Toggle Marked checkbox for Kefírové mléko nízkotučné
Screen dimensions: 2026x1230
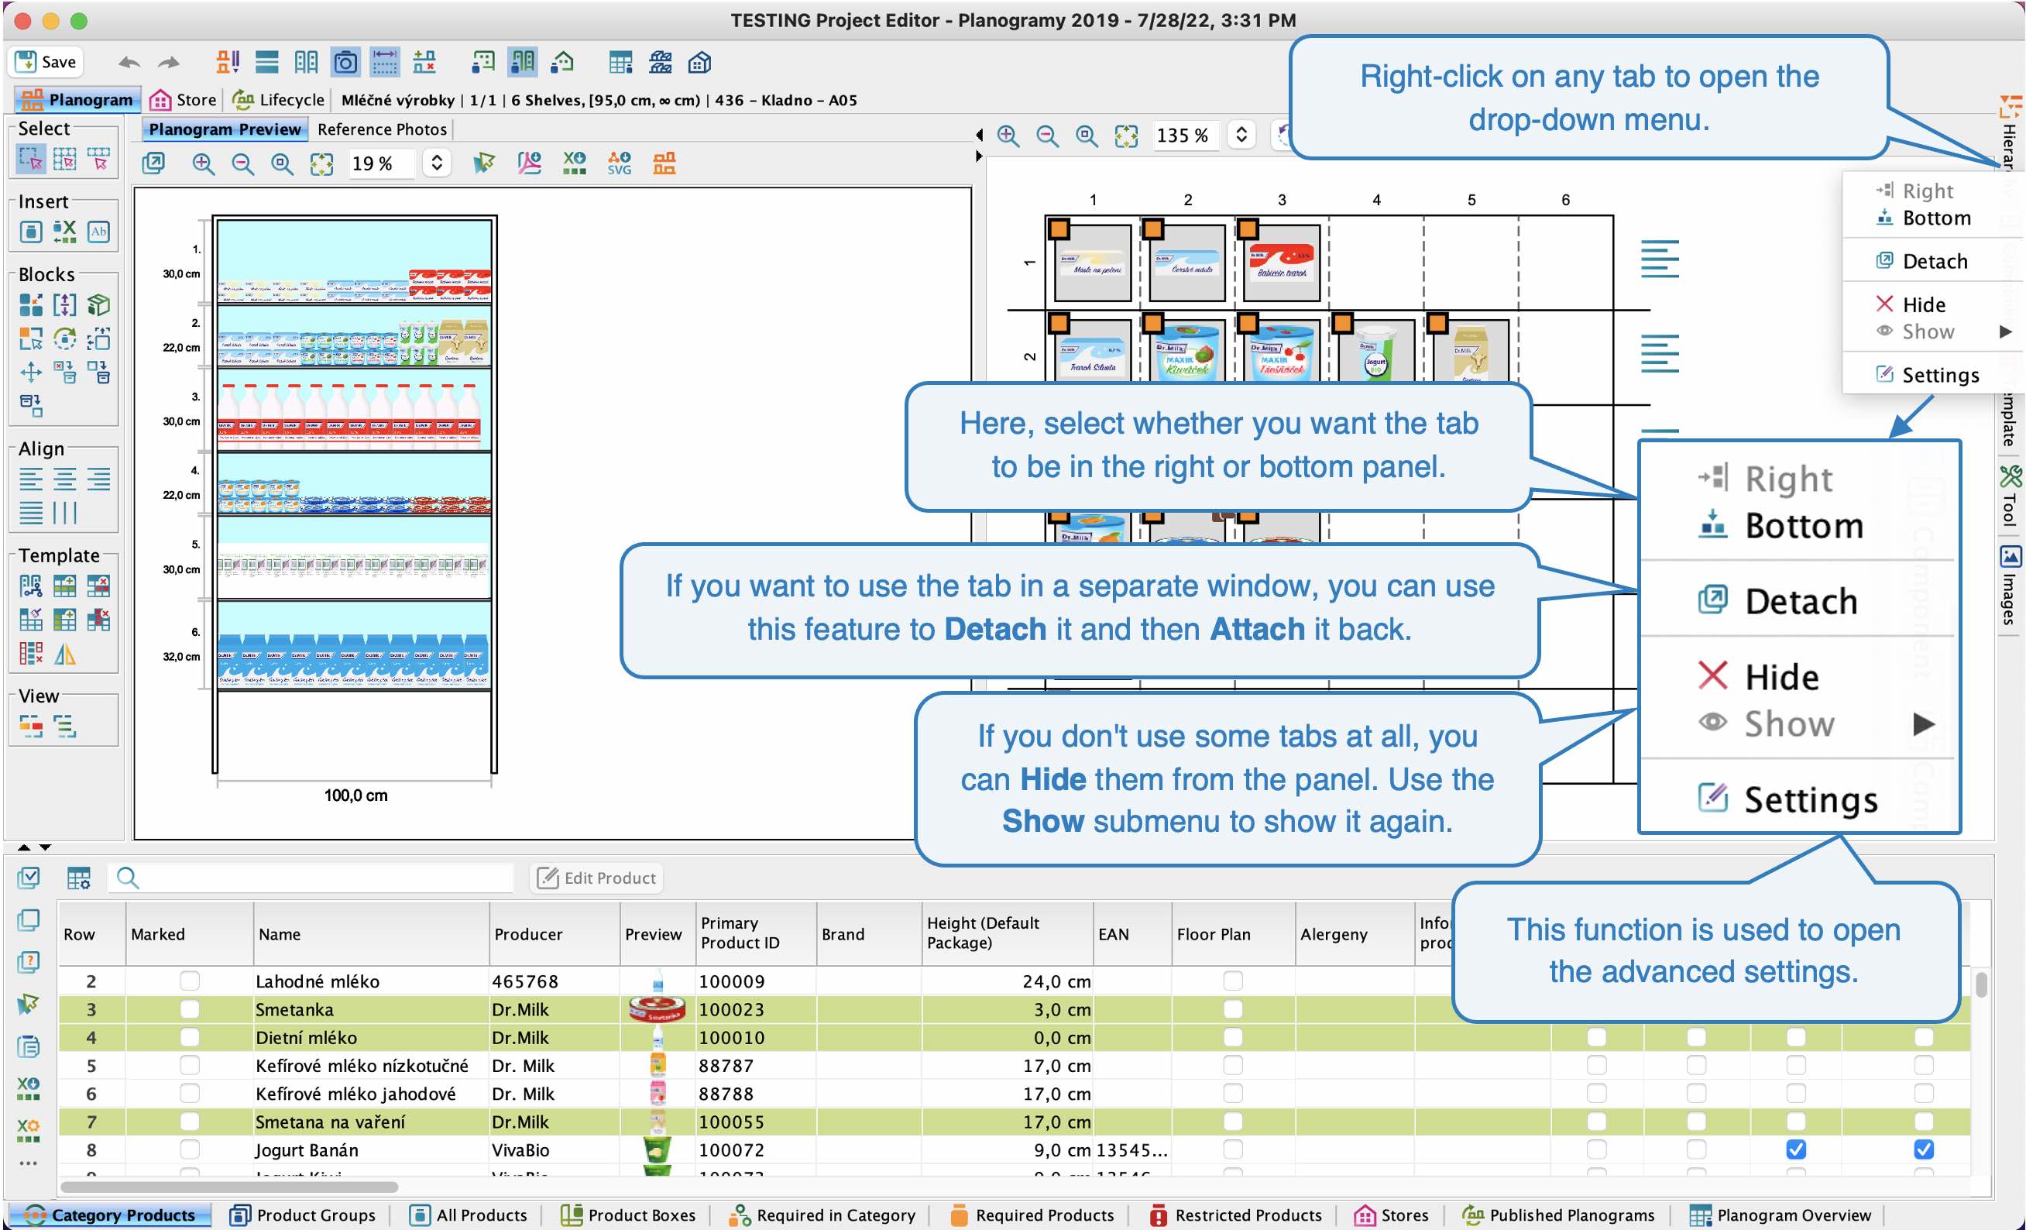(x=190, y=1066)
